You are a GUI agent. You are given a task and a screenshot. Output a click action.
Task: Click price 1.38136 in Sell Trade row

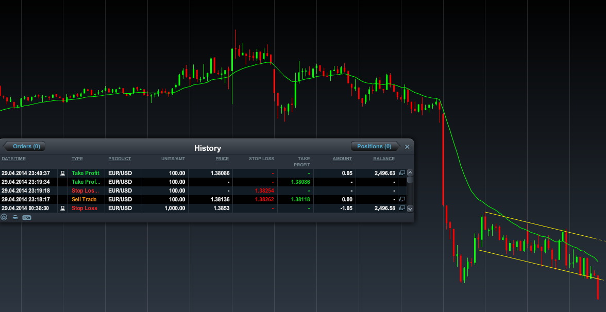[x=220, y=199]
